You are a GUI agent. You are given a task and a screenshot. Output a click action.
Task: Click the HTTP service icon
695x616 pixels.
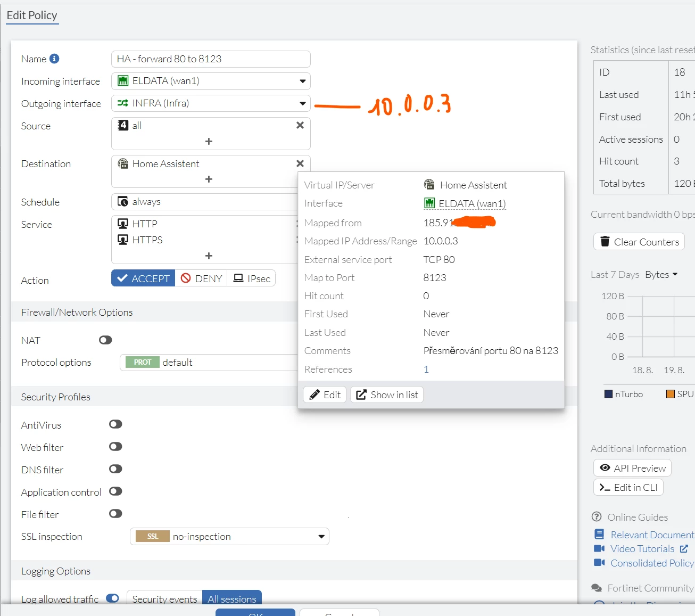123,224
